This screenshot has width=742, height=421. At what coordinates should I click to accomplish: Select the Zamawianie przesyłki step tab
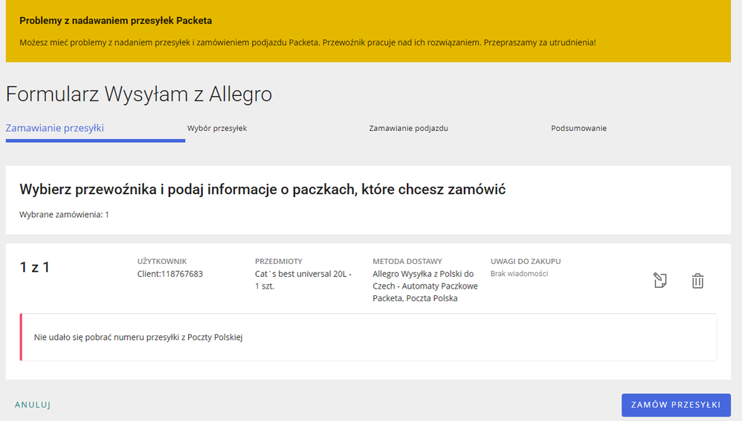55,128
